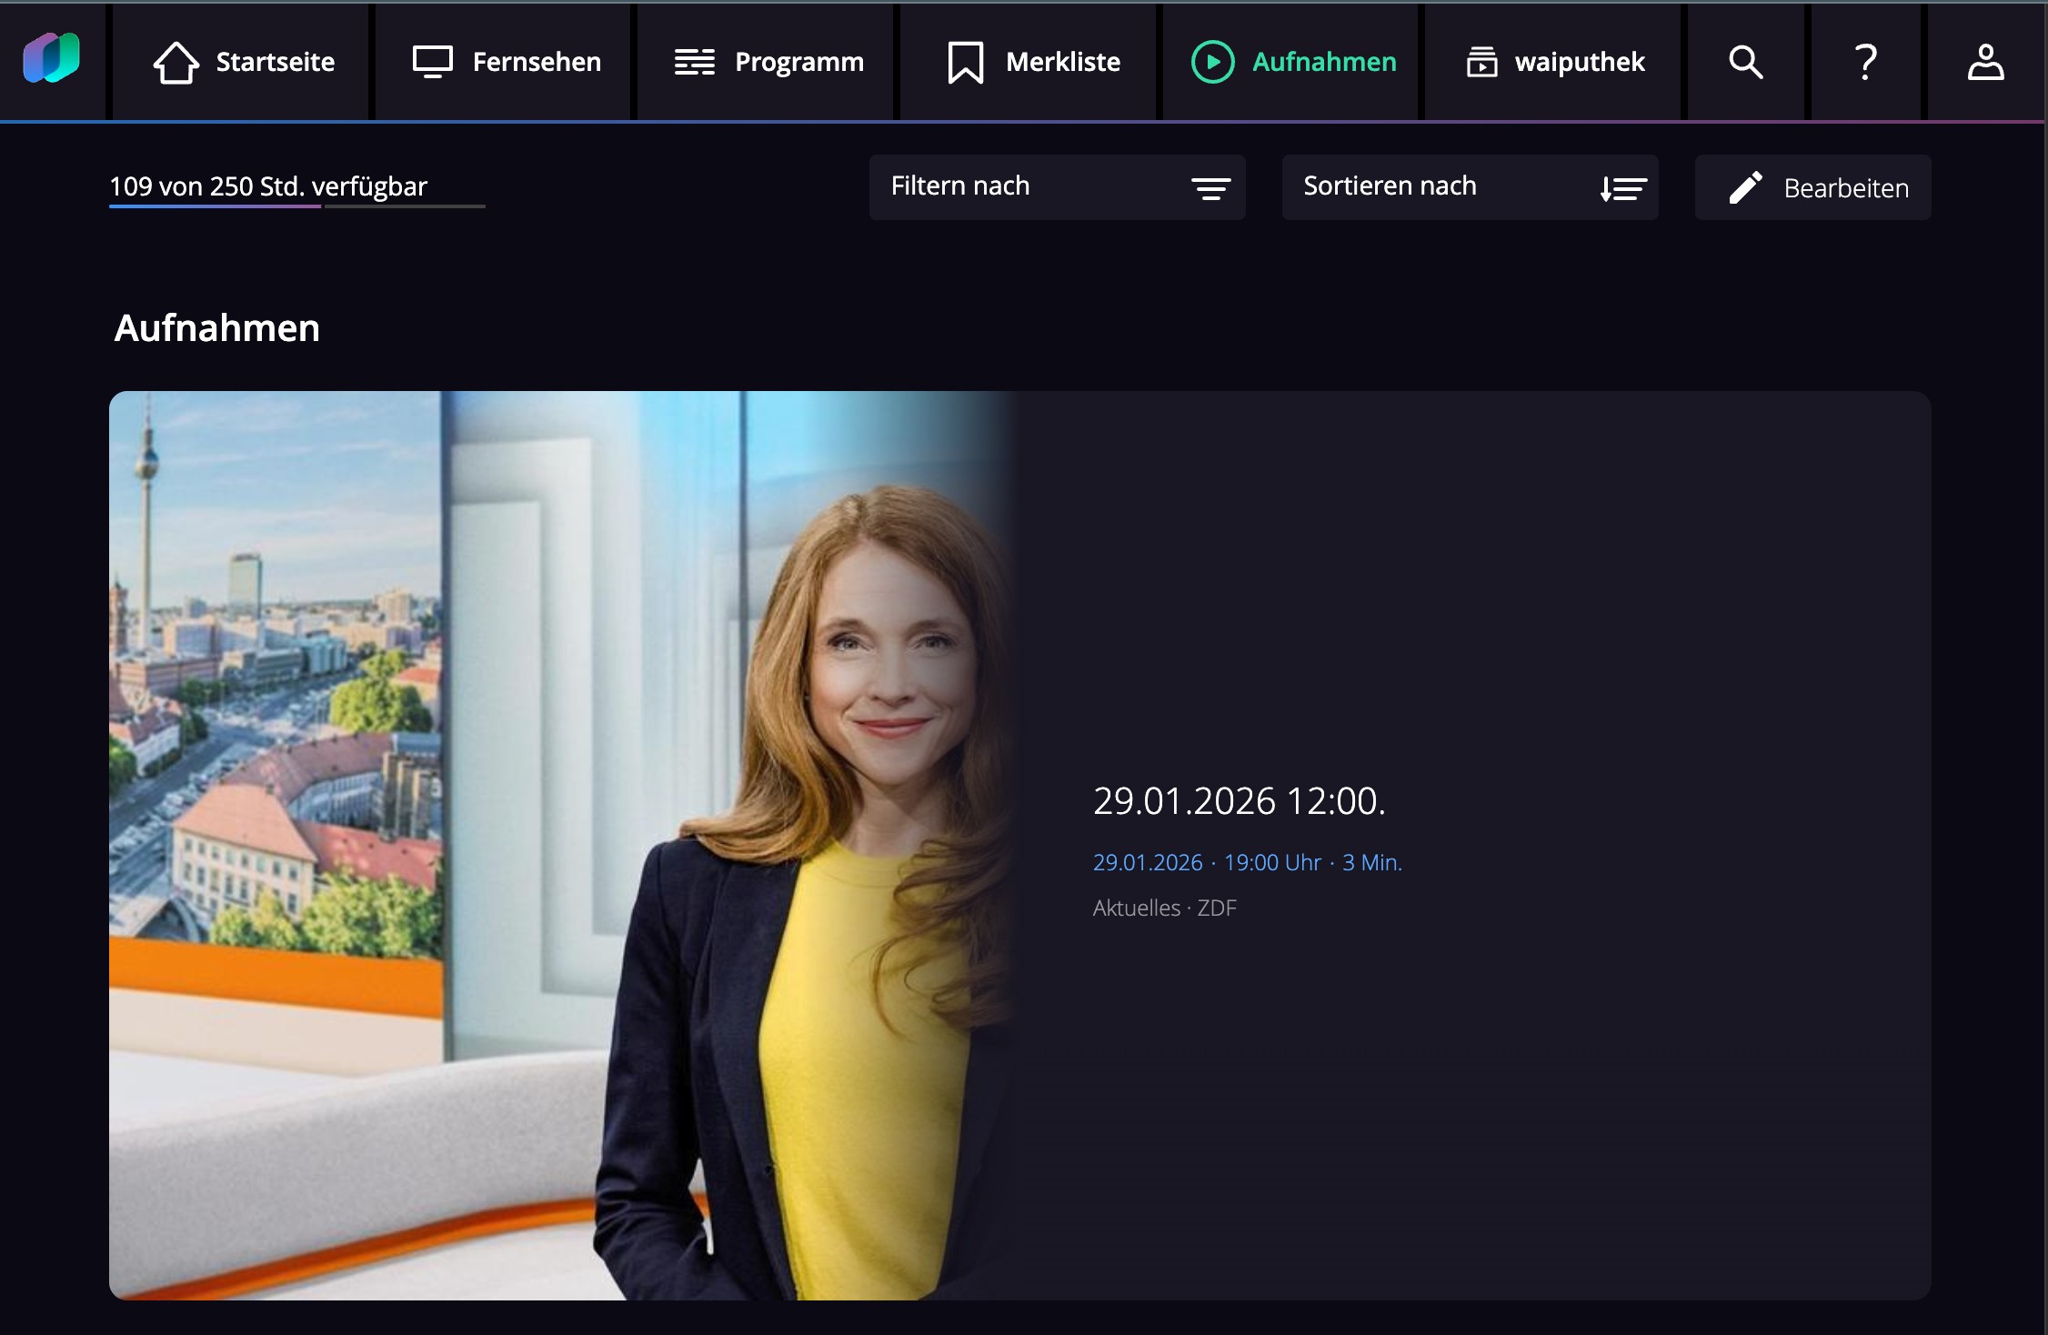Image resolution: width=2048 pixels, height=1335 pixels.
Task: Click the 19:00 Uhr time link
Action: (x=1272, y=862)
